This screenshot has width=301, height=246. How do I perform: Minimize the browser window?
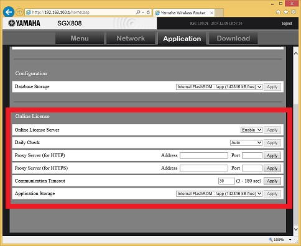point(272,4)
